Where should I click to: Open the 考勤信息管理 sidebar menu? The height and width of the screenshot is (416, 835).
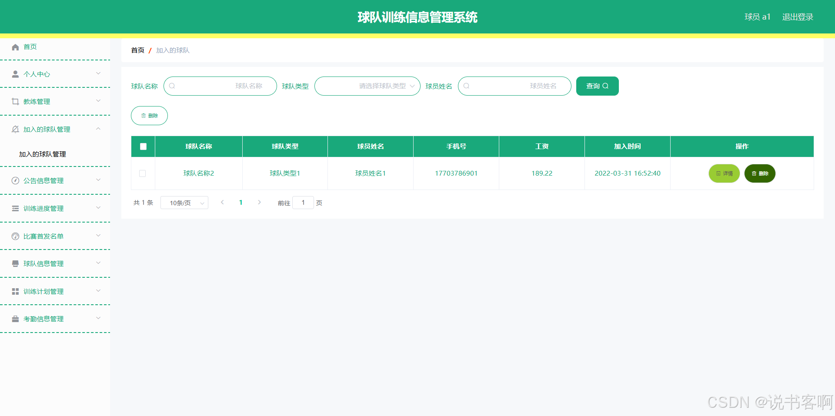point(55,319)
